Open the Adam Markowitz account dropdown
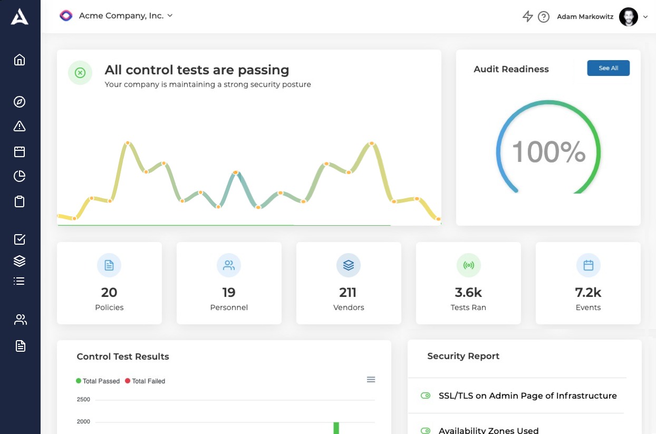Viewport: 656px width, 434px height. (646, 17)
